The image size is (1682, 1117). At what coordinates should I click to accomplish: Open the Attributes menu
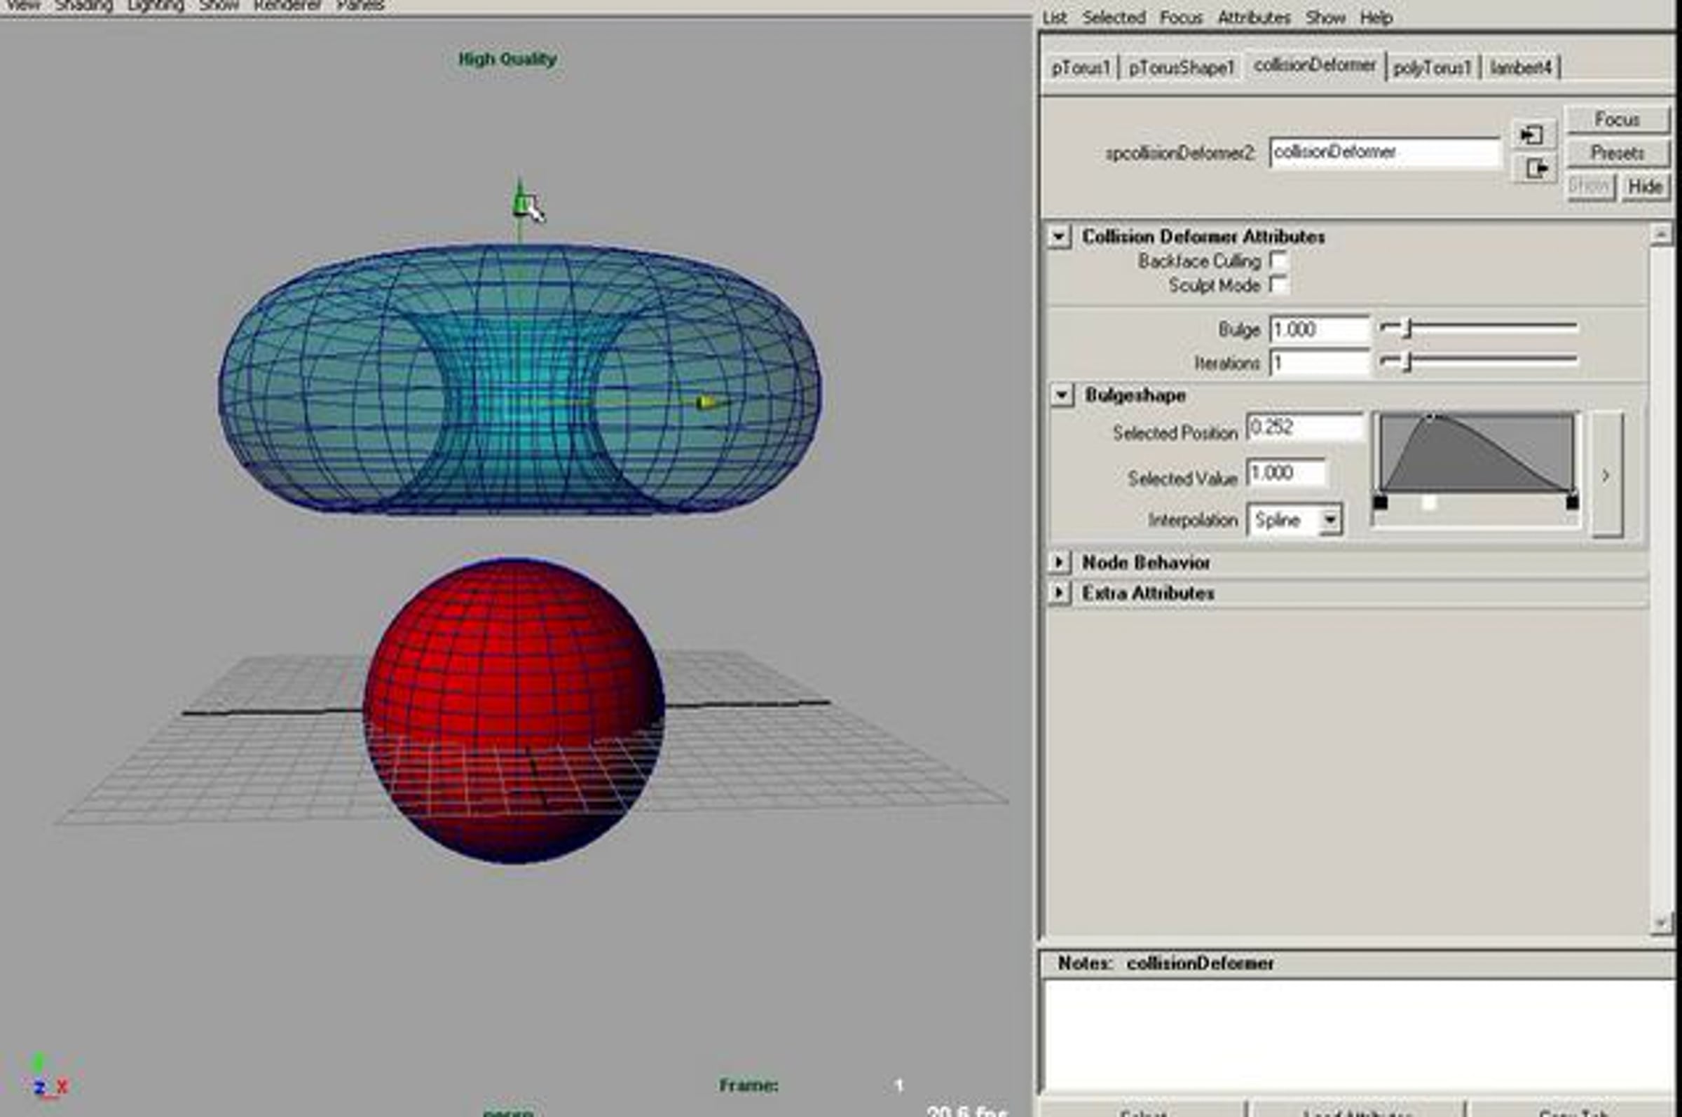1254,17
